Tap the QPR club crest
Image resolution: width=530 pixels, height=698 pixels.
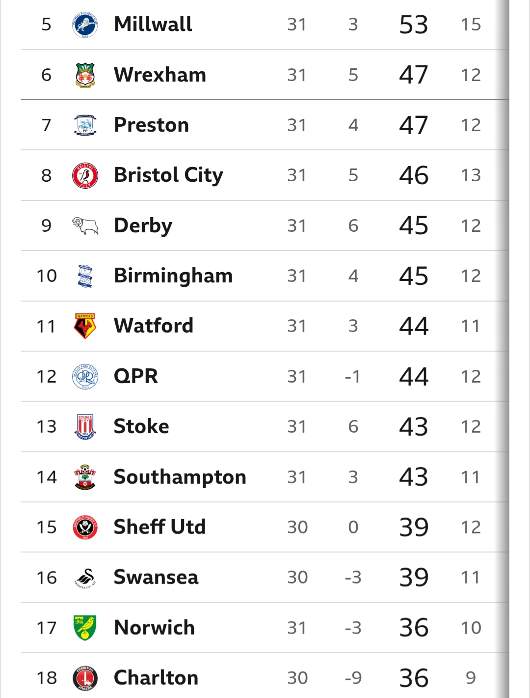click(85, 377)
